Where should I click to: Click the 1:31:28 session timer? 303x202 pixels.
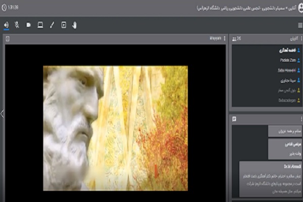point(13,8)
